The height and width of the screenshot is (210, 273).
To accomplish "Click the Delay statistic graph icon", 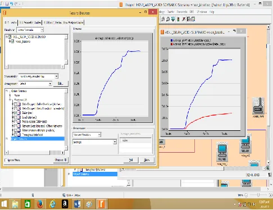I will click(x=19, y=113).
